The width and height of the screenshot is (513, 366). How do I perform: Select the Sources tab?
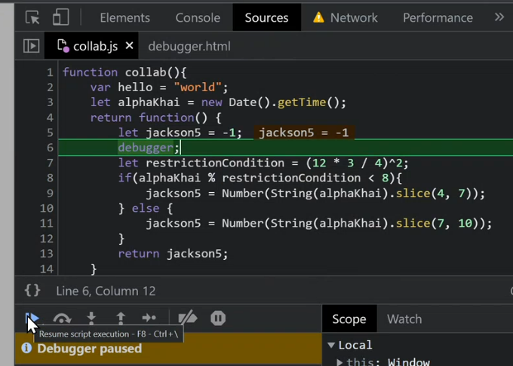pos(266,17)
